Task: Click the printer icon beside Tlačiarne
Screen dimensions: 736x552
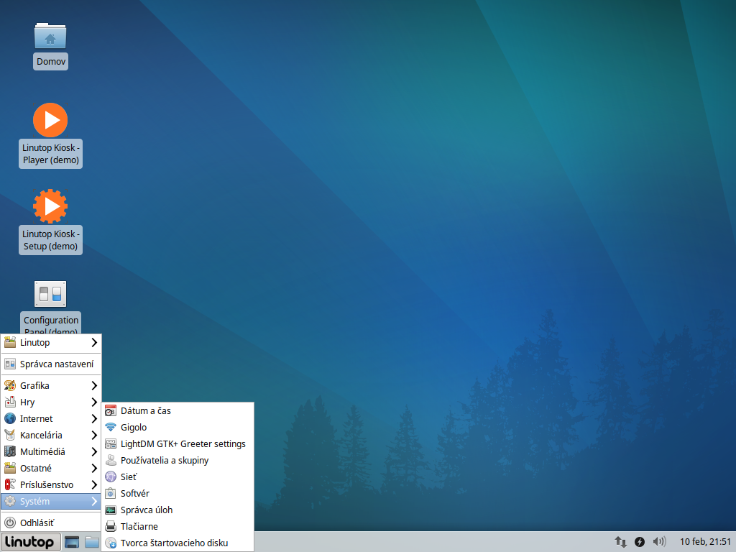Action: point(111,527)
